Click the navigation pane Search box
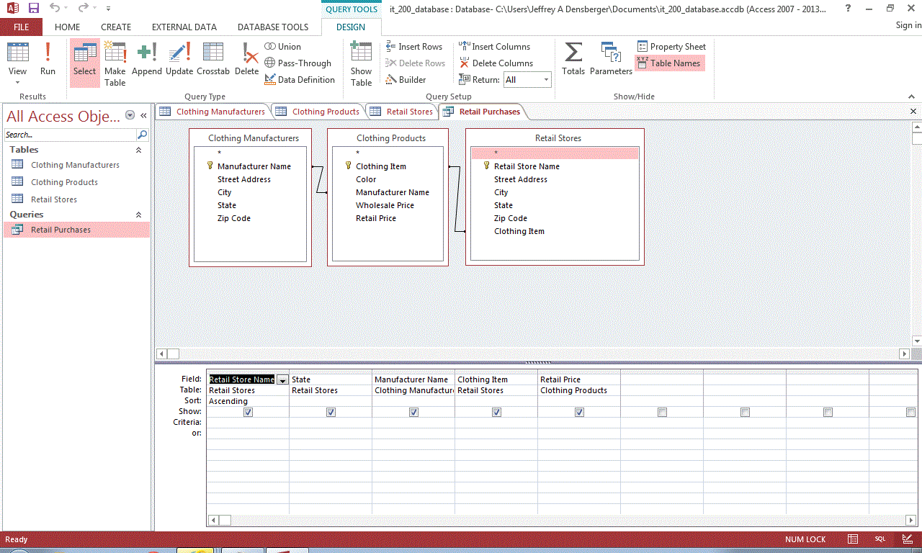922x553 pixels. pyautogui.click(x=70, y=135)
